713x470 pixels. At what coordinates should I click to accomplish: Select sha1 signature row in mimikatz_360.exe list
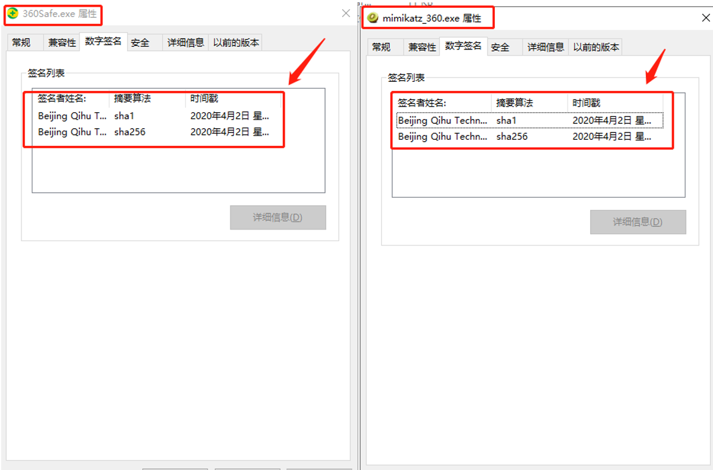[530, 120]
